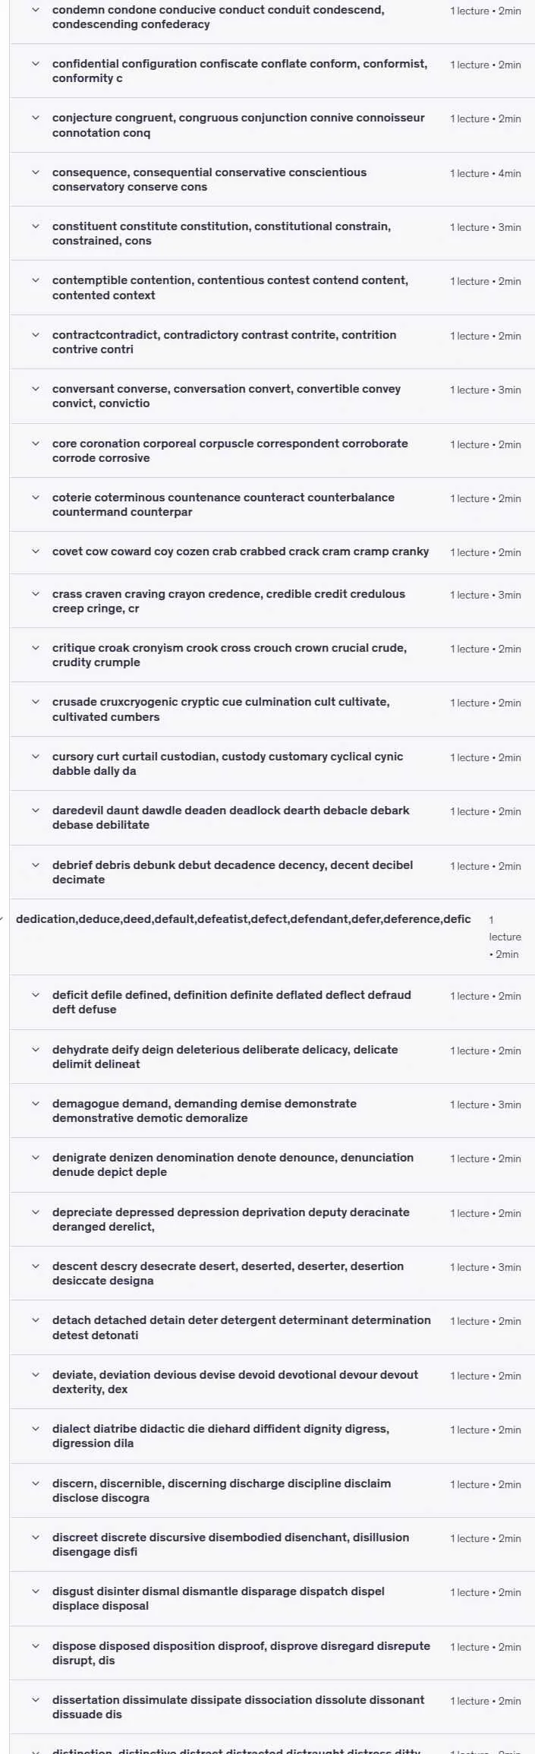Click the 'discreet discrete discursive' section title
The height and width of the screenshot is (1754, 535).
click(x=231, y=1544)
